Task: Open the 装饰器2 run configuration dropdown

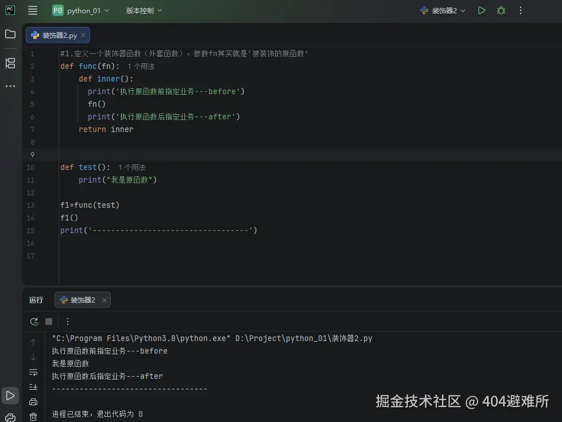Action: (443, 10)
